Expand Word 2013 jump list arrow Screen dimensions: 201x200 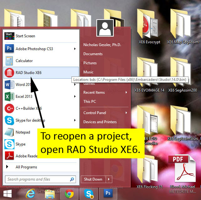pyautogui.click(x=75, y=85)
